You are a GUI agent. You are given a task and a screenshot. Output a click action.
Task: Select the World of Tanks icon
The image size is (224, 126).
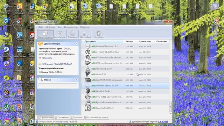click(x=88, y=91)
